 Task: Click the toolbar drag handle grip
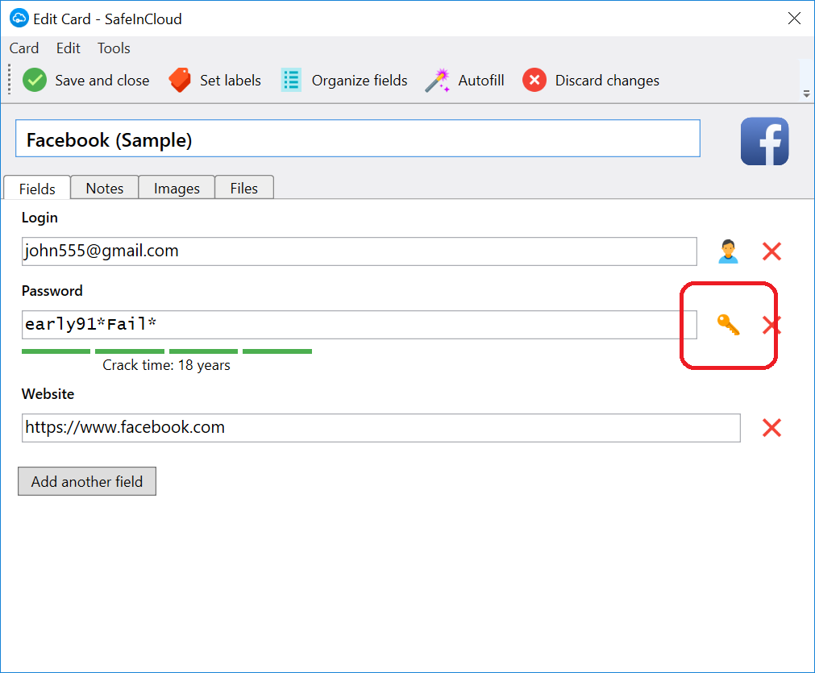10,80
